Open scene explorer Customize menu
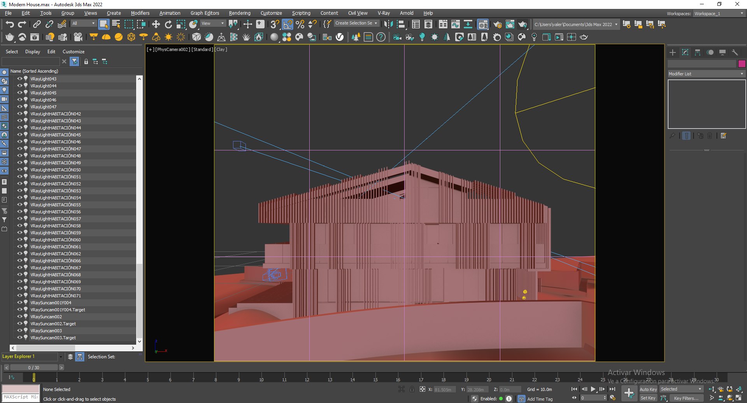Image resolution: width=747 pixels, height=403 pixels. [74, 52]
